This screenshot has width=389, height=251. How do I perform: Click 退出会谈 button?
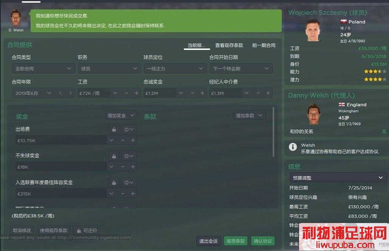click(x=208, y=241)
